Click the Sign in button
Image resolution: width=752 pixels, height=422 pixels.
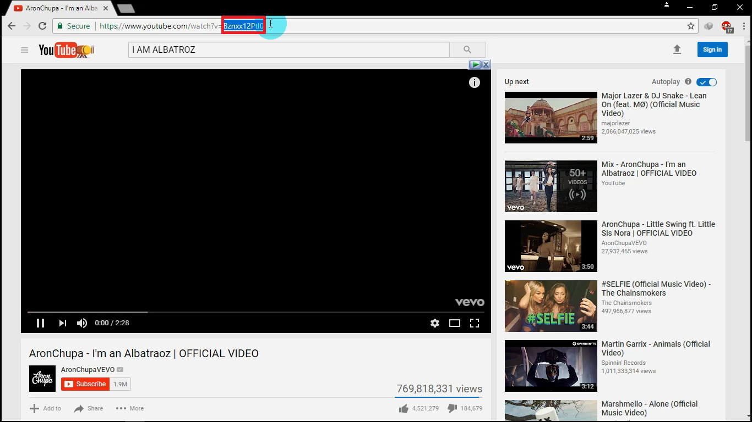(x=712, y=49)
